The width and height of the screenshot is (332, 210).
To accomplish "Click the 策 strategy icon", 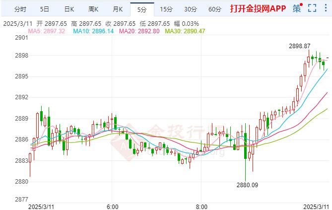I will tap(297, 8).
